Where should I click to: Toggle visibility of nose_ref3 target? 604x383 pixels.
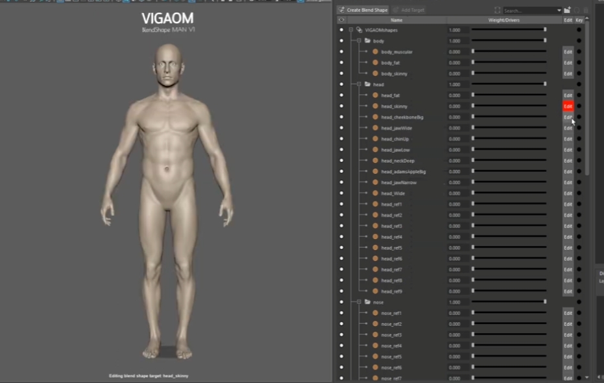(x=341, y=334)
